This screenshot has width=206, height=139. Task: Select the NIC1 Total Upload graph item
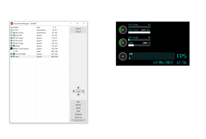click(22, 49)
